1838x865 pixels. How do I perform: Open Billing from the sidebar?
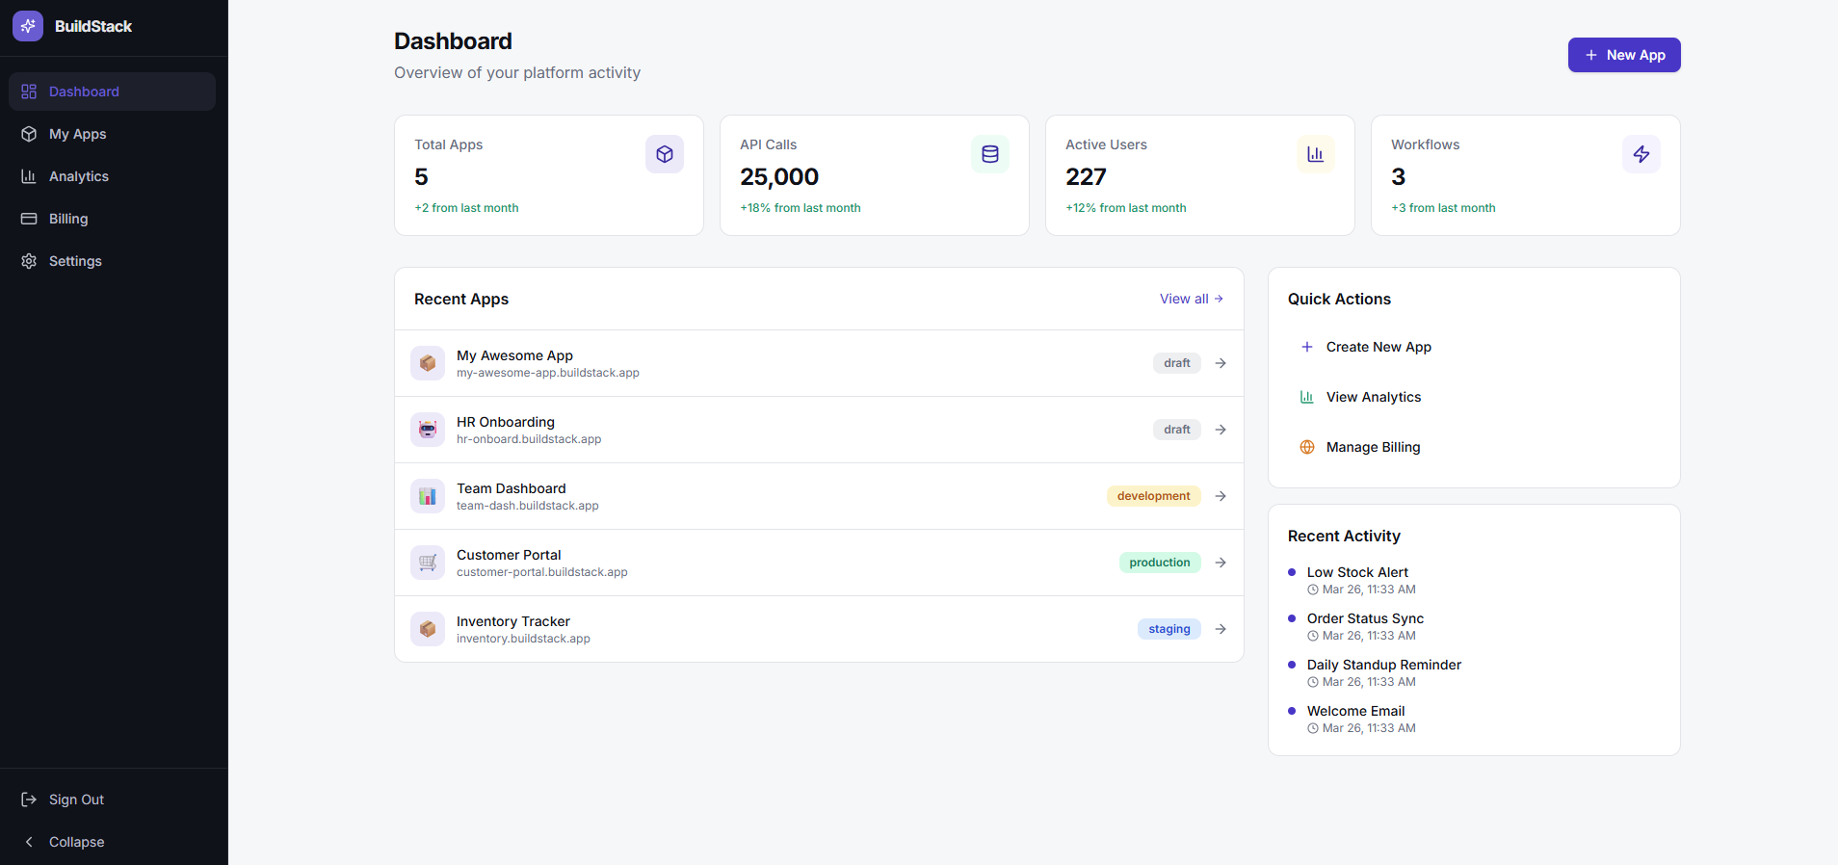click(x=112, y=219)
